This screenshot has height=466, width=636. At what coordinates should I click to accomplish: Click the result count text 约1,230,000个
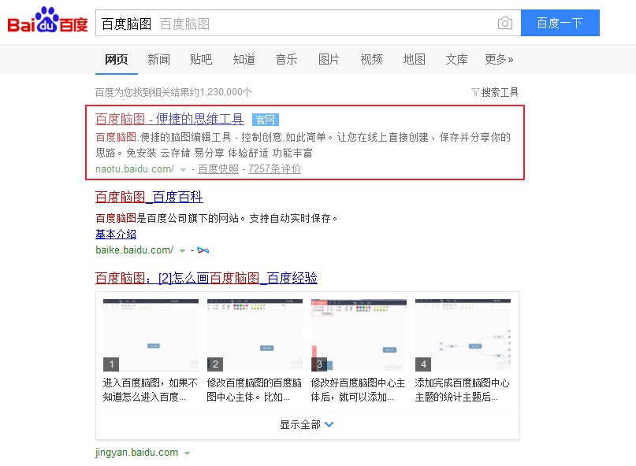pos(221,92)
